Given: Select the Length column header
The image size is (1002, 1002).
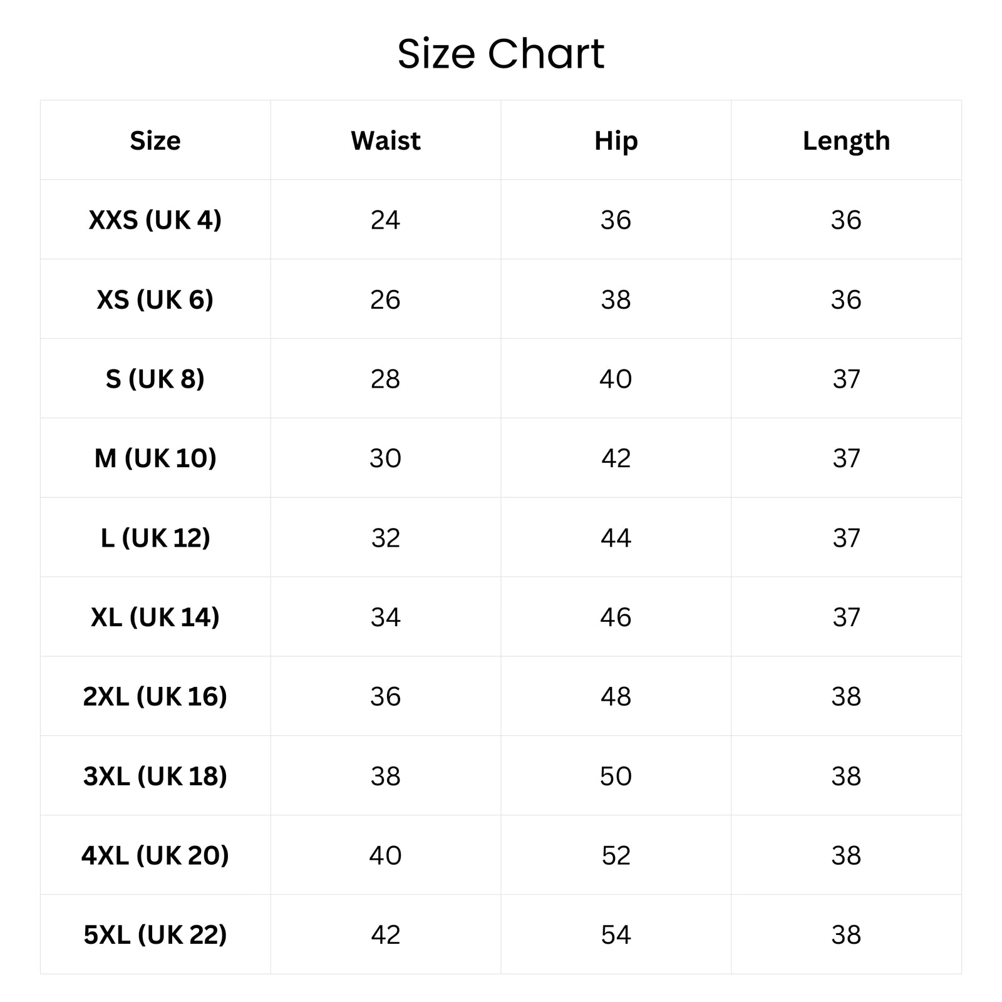Looking at the screenshot, I should point(847,141).
